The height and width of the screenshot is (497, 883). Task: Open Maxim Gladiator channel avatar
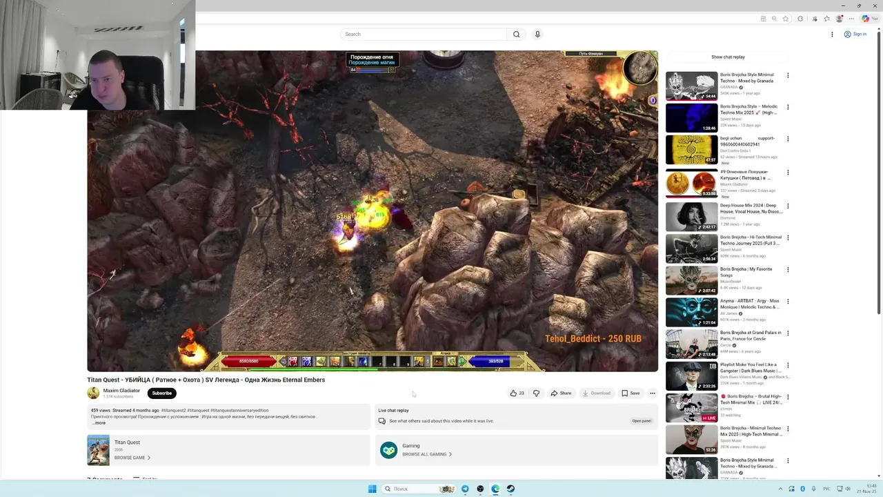(93, 393)
